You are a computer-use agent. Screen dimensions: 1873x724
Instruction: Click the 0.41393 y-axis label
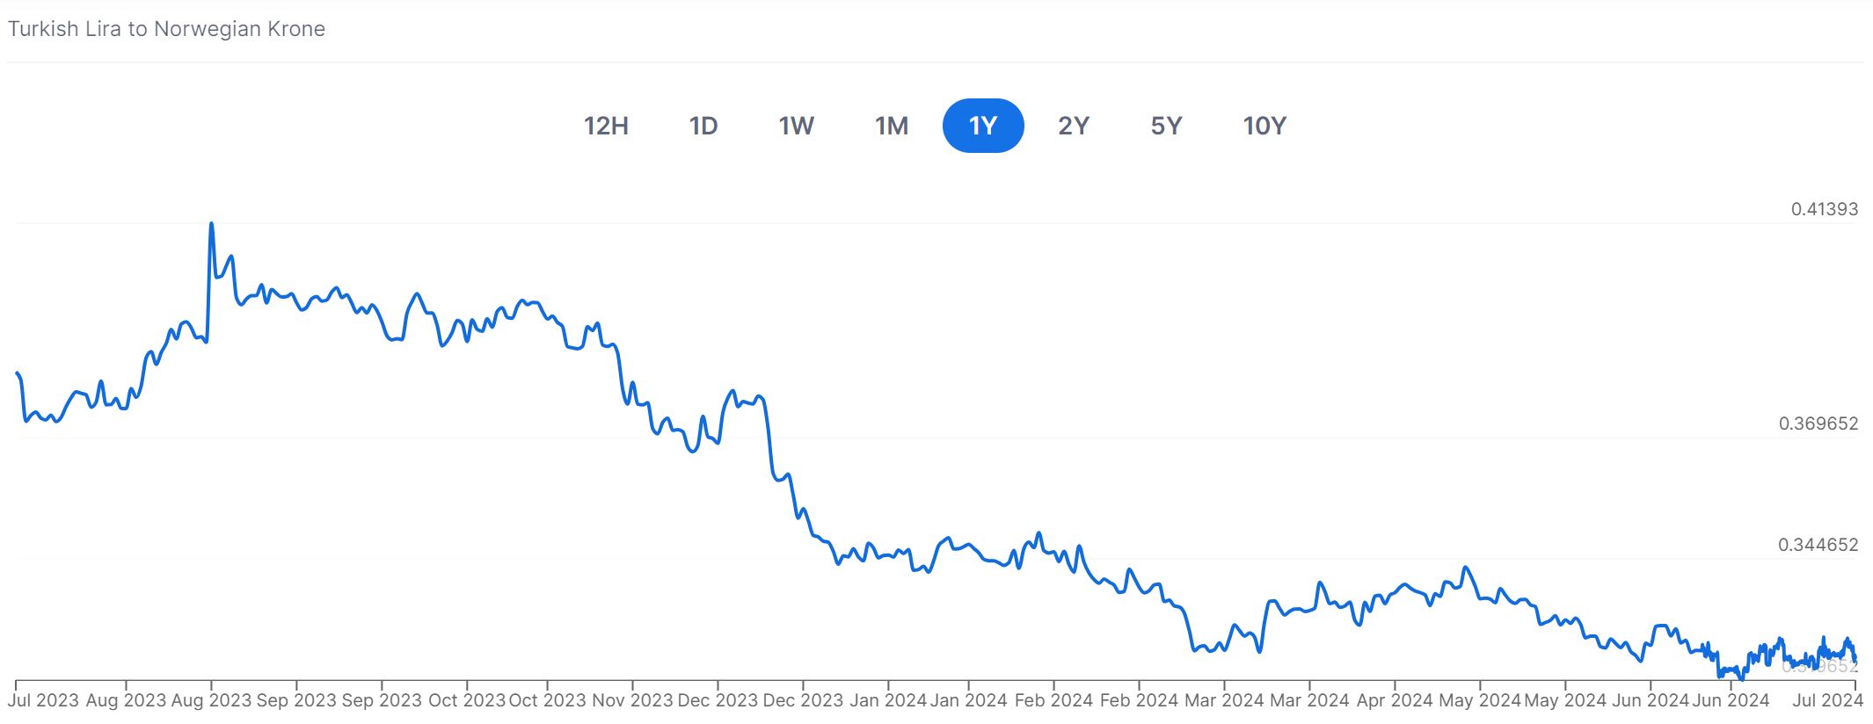[x=1825, y=209]
